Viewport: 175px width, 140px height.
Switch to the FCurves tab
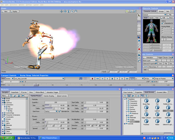pos(24,92)
